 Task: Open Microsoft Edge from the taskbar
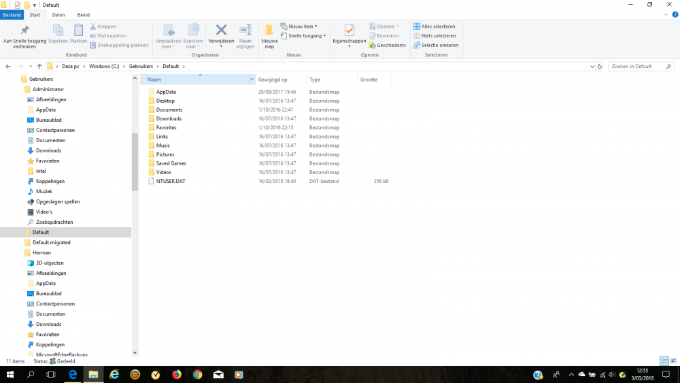114,375
